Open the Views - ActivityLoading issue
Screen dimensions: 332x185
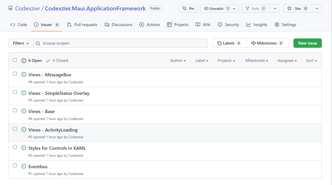click(x=53, y=130)
